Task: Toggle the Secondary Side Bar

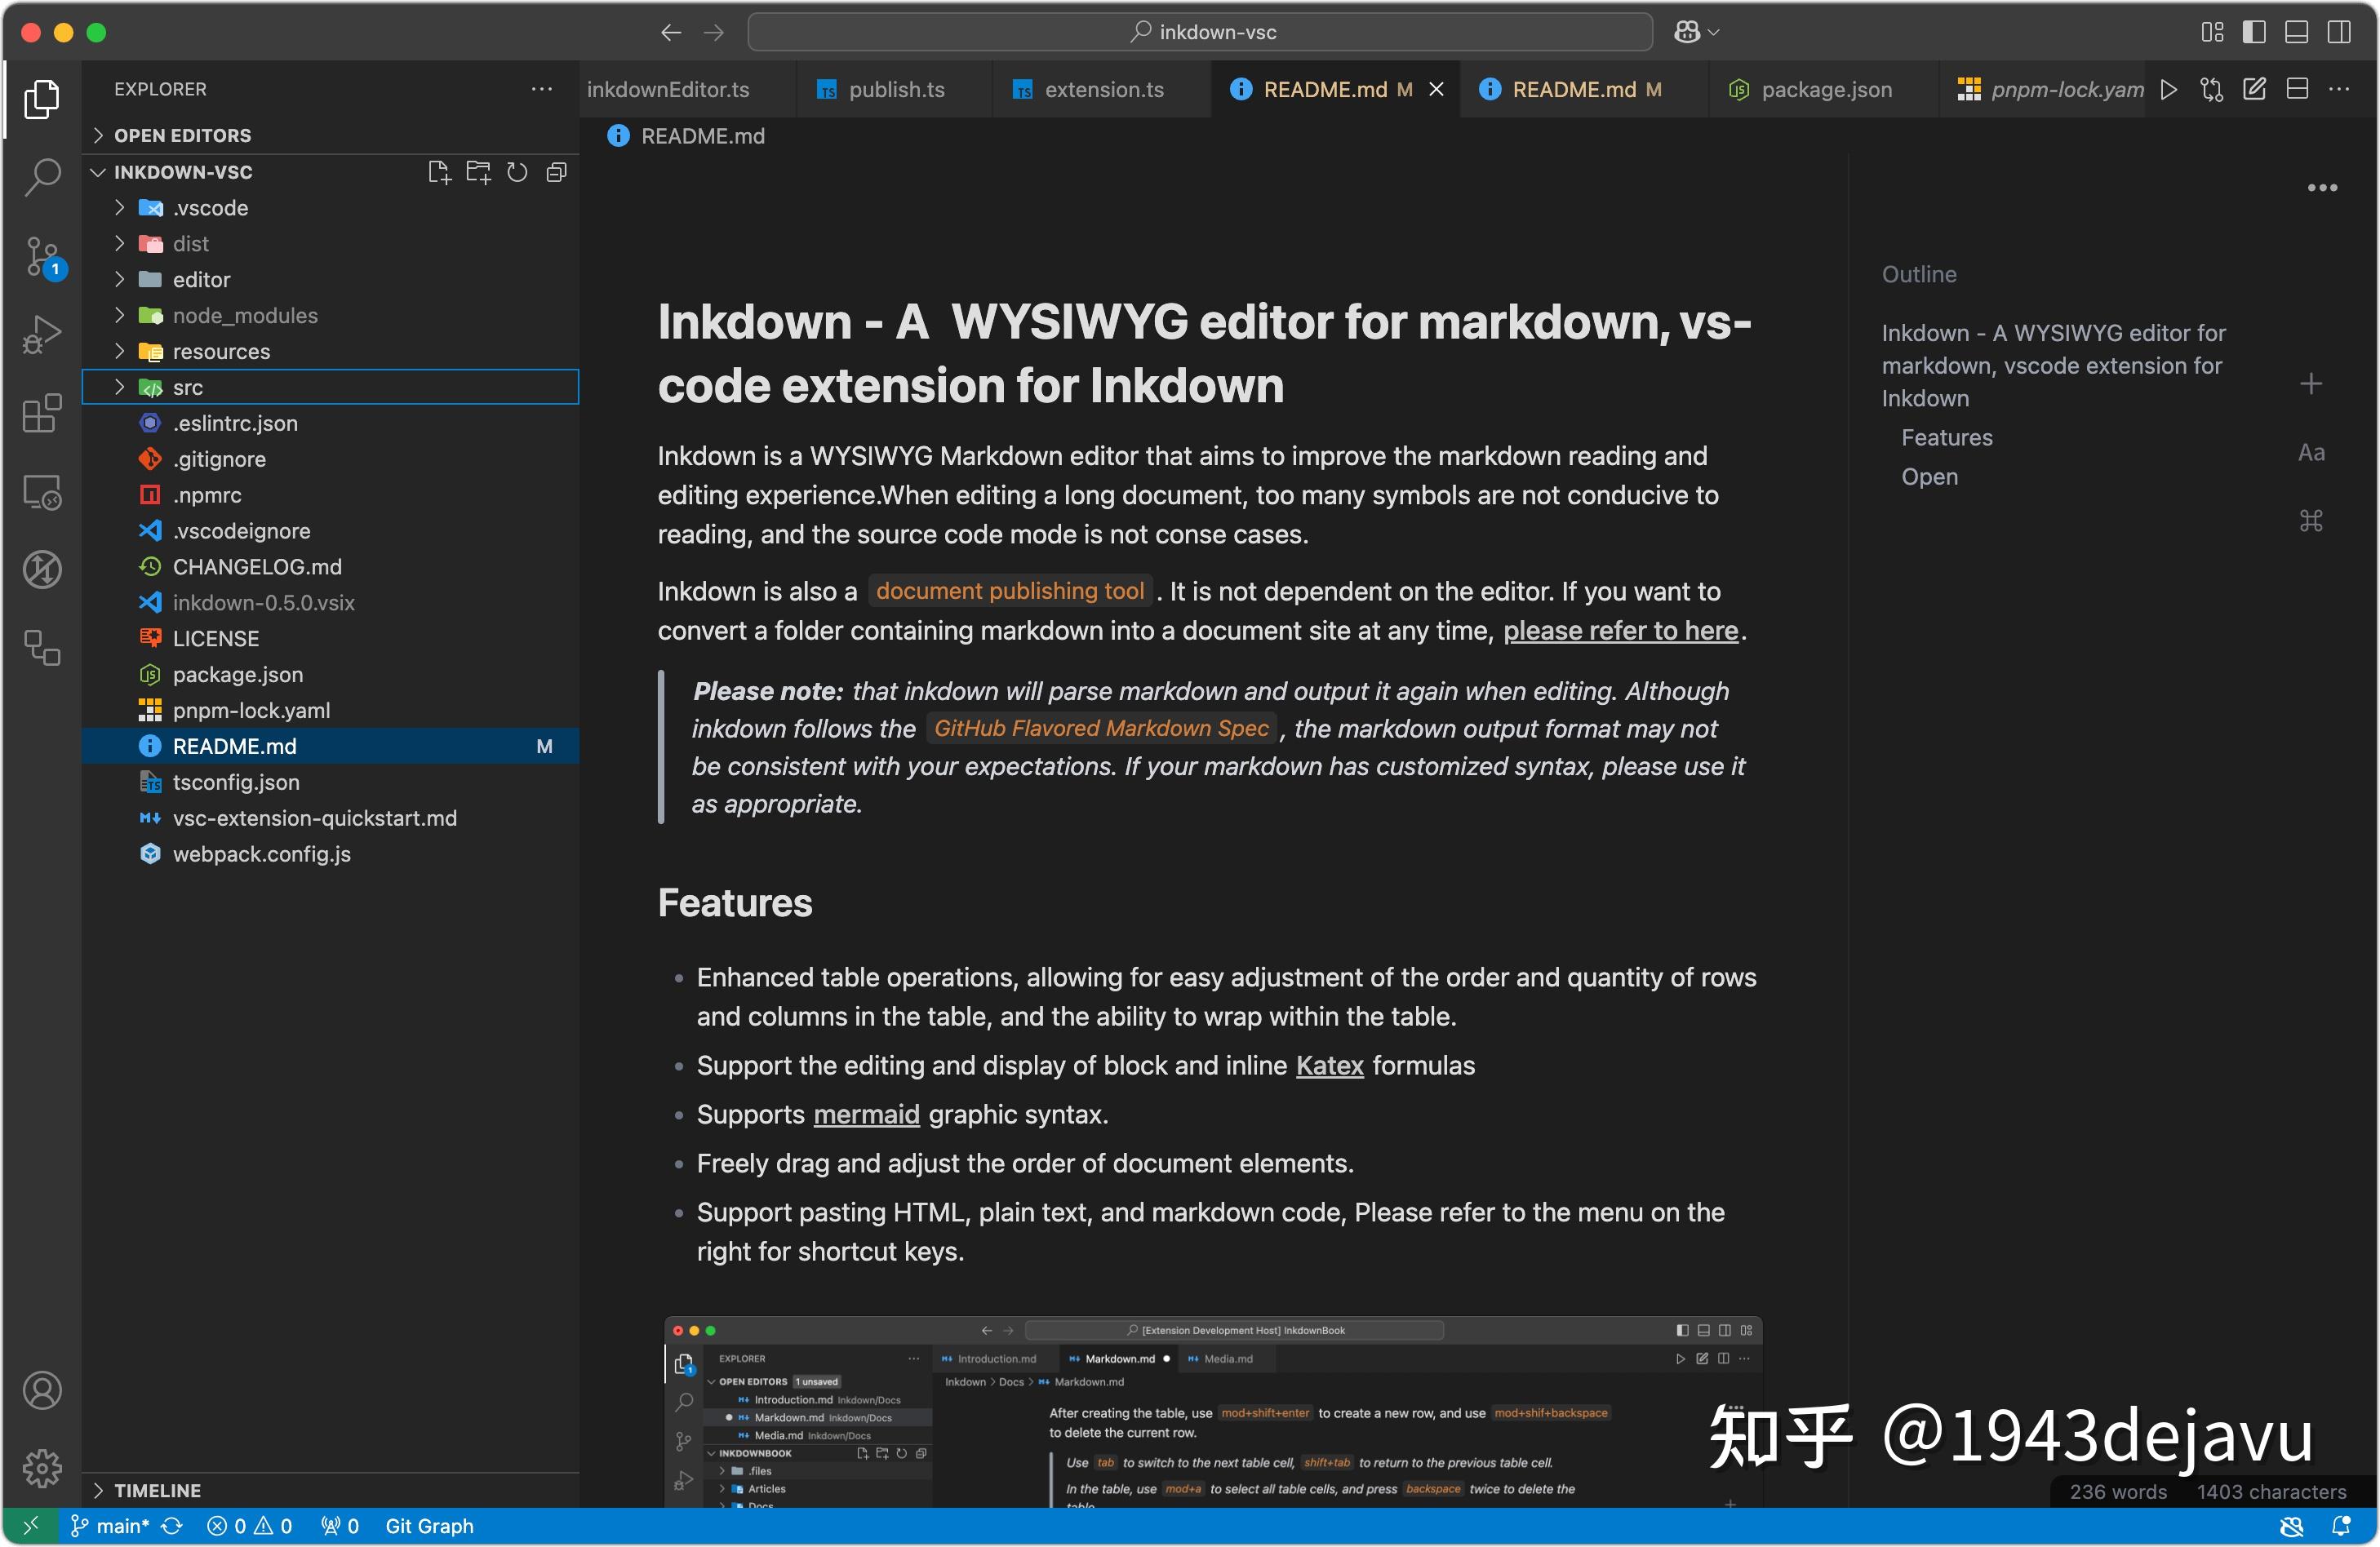Action: point(2338,31)
